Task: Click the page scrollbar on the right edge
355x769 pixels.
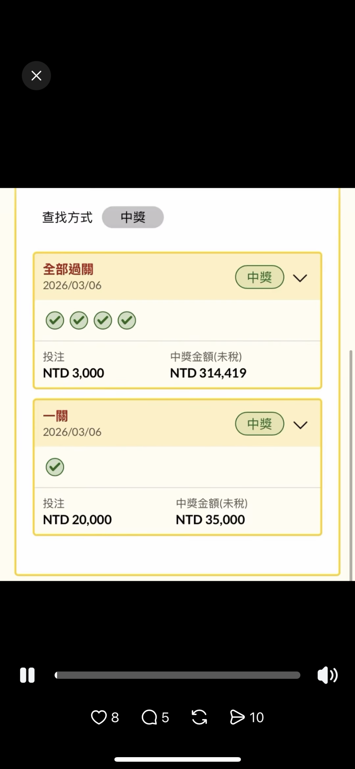Action: tap(351, 461)
